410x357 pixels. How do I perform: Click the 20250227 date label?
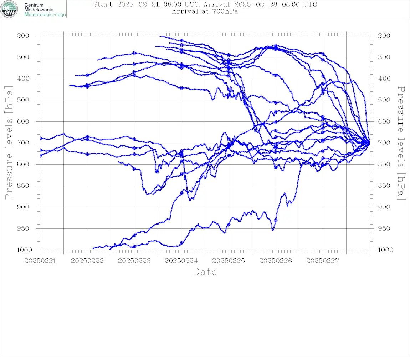[323, 261]
